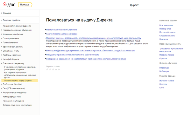Expand Содержание объявления не соответствует Требованиям link

[x=86, y=59]
